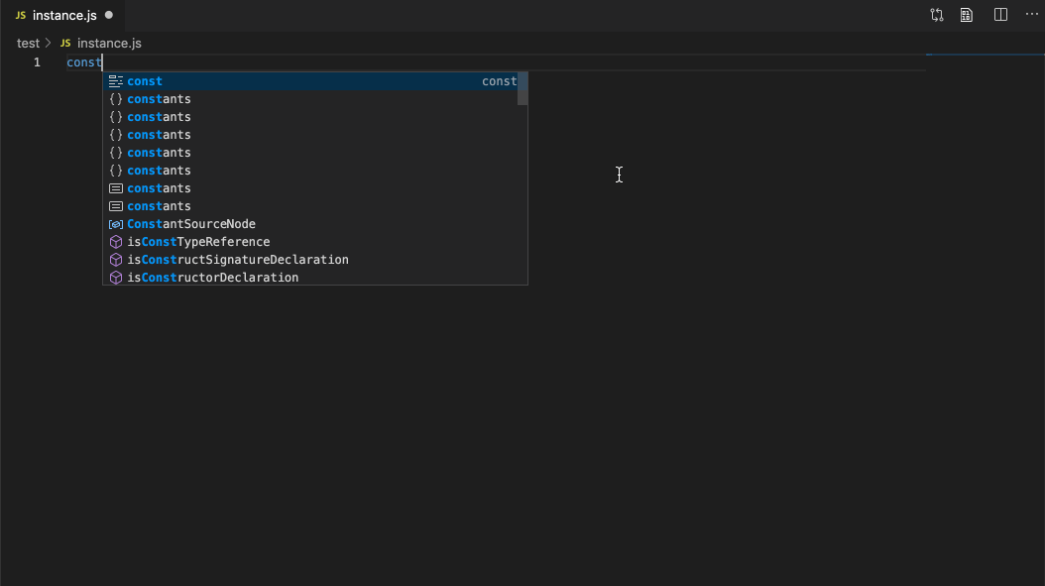1045x586 pixels.
Task: Click the Open Changes compare icon
Action: [936, 15]
